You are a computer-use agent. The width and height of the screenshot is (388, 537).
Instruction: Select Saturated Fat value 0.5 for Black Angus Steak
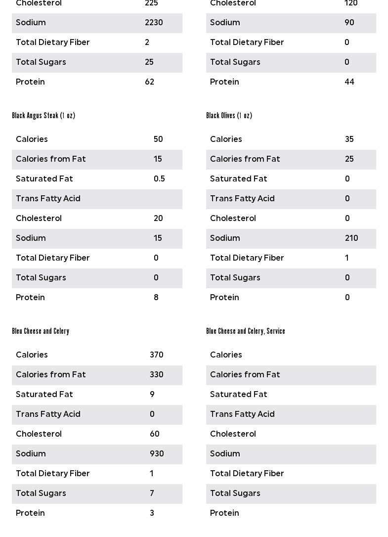tap(159, 179)
